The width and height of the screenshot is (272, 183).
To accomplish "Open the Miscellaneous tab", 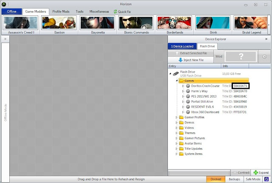I will pos(99,11).
